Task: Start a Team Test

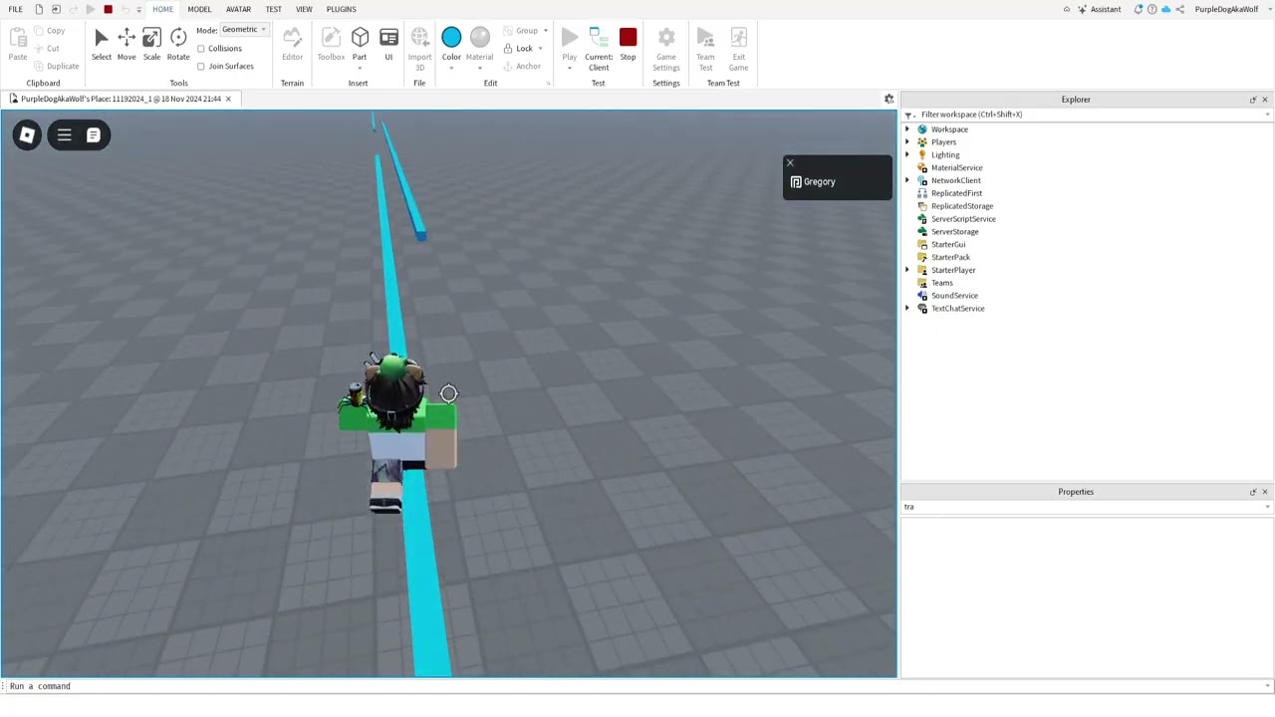Action: tap(705, 48)
